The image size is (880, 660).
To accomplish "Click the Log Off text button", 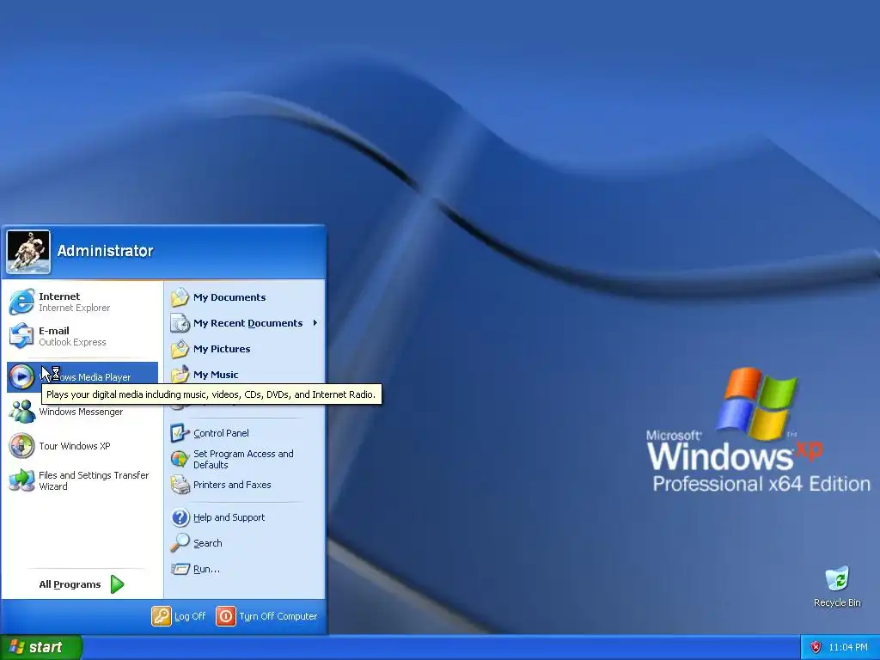I will tap(190, 615).
